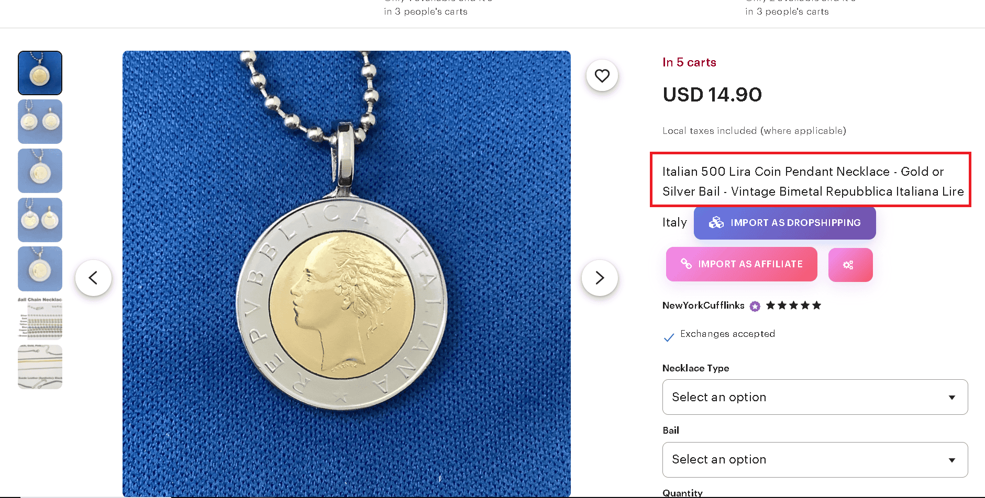
Task: Select the settings gear icon beside Import as Affiliate
Action: pyautogui.click(x=849, y=265)
